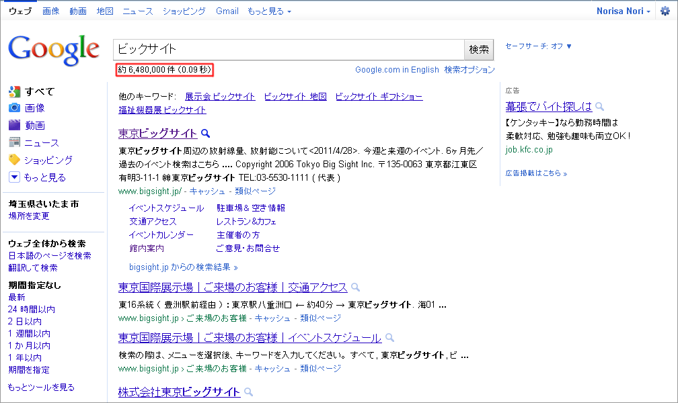
Task: Open result 東京国際展示場 | ご来場のお客様 | 交通アクセス
Action: (233, 287)
